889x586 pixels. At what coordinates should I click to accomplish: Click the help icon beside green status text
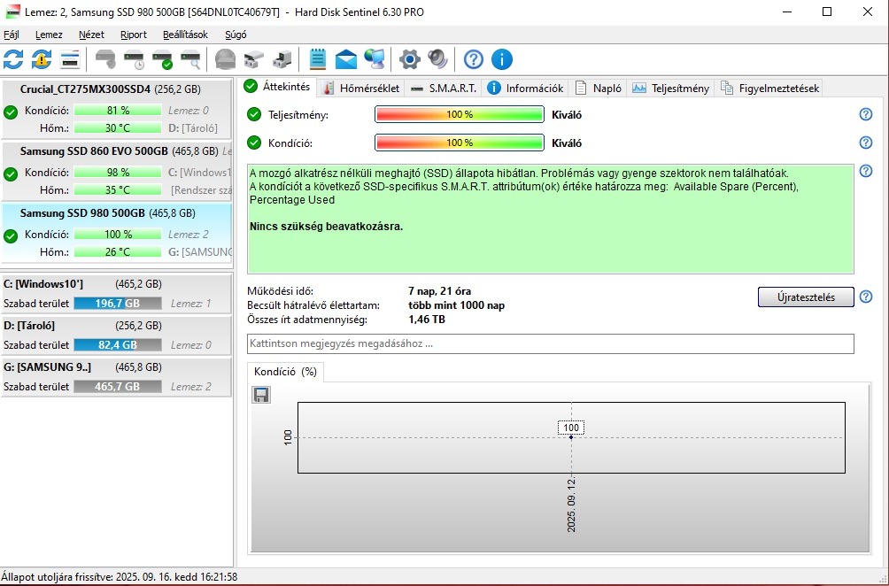coord(866,171)
